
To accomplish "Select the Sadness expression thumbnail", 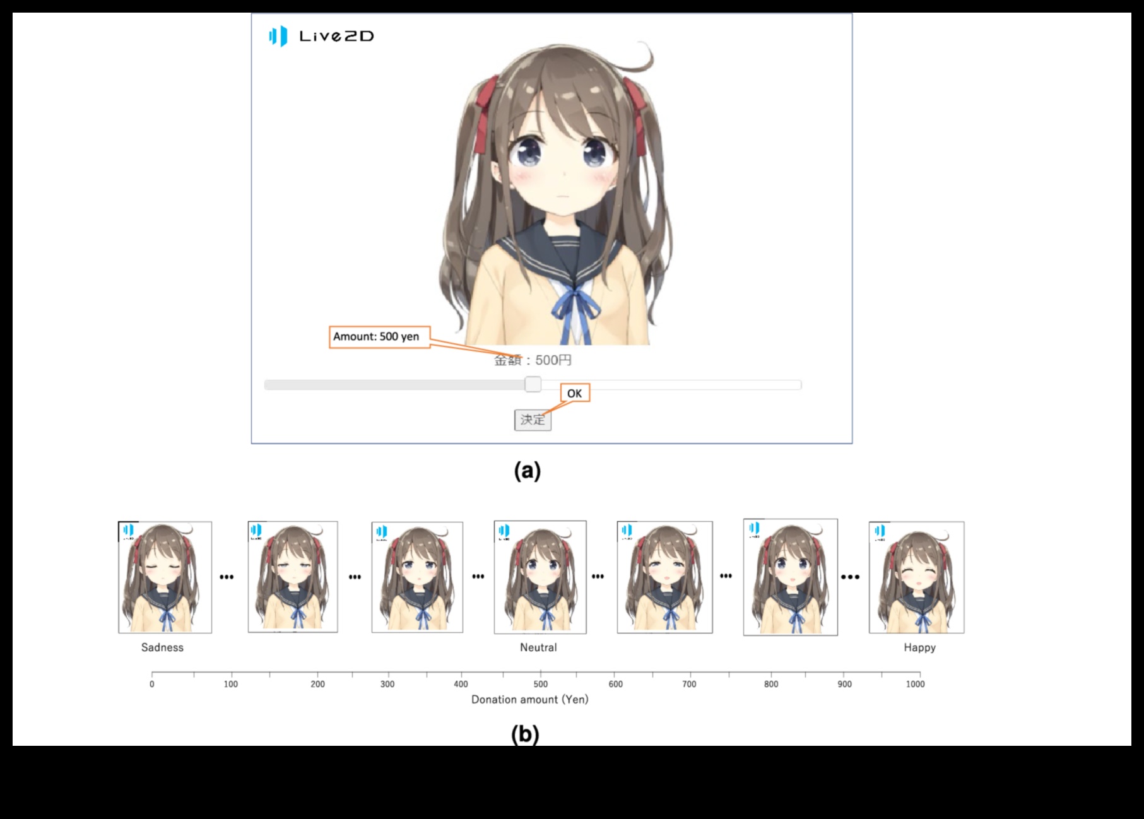I will click(165, 577).
